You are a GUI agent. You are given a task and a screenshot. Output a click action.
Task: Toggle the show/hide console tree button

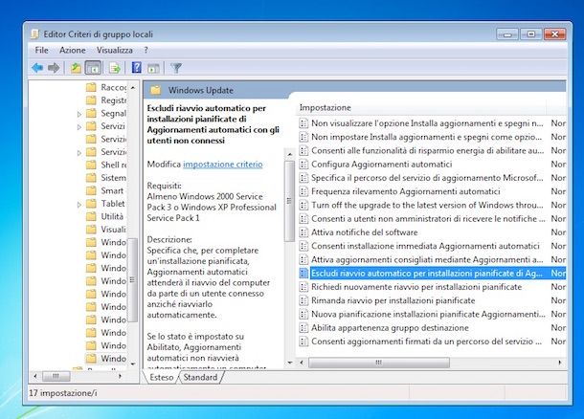coord(93,68)
